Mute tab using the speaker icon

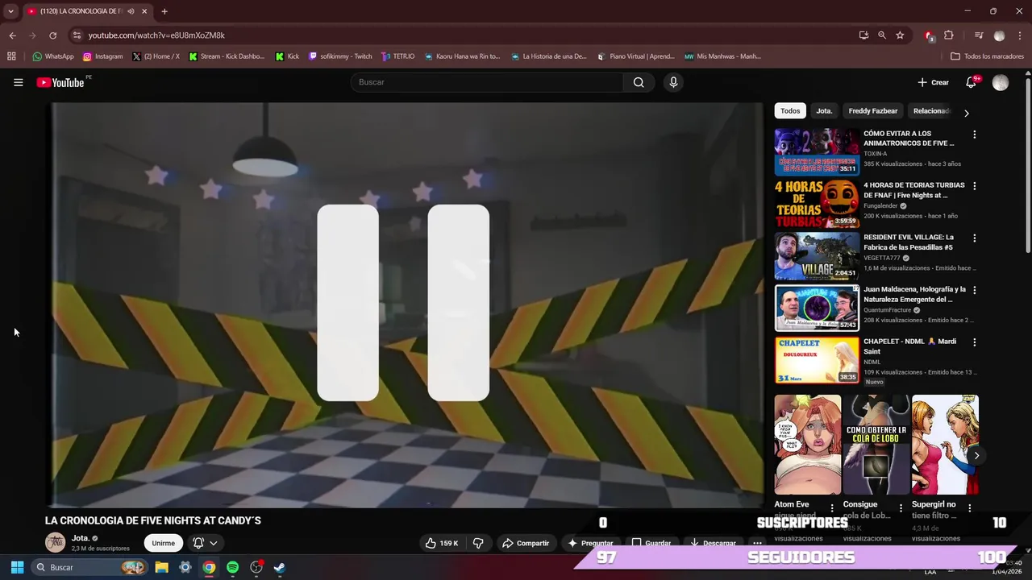coord(131,11)
